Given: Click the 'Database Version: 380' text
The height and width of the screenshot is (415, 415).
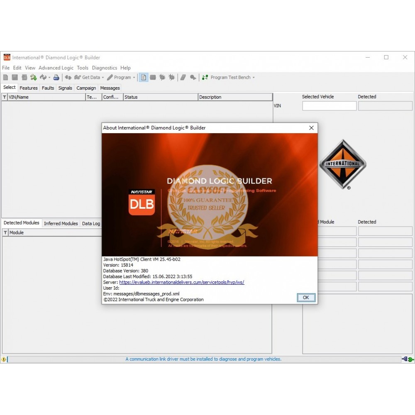Looking at the screenshot, I should point(125,271).
